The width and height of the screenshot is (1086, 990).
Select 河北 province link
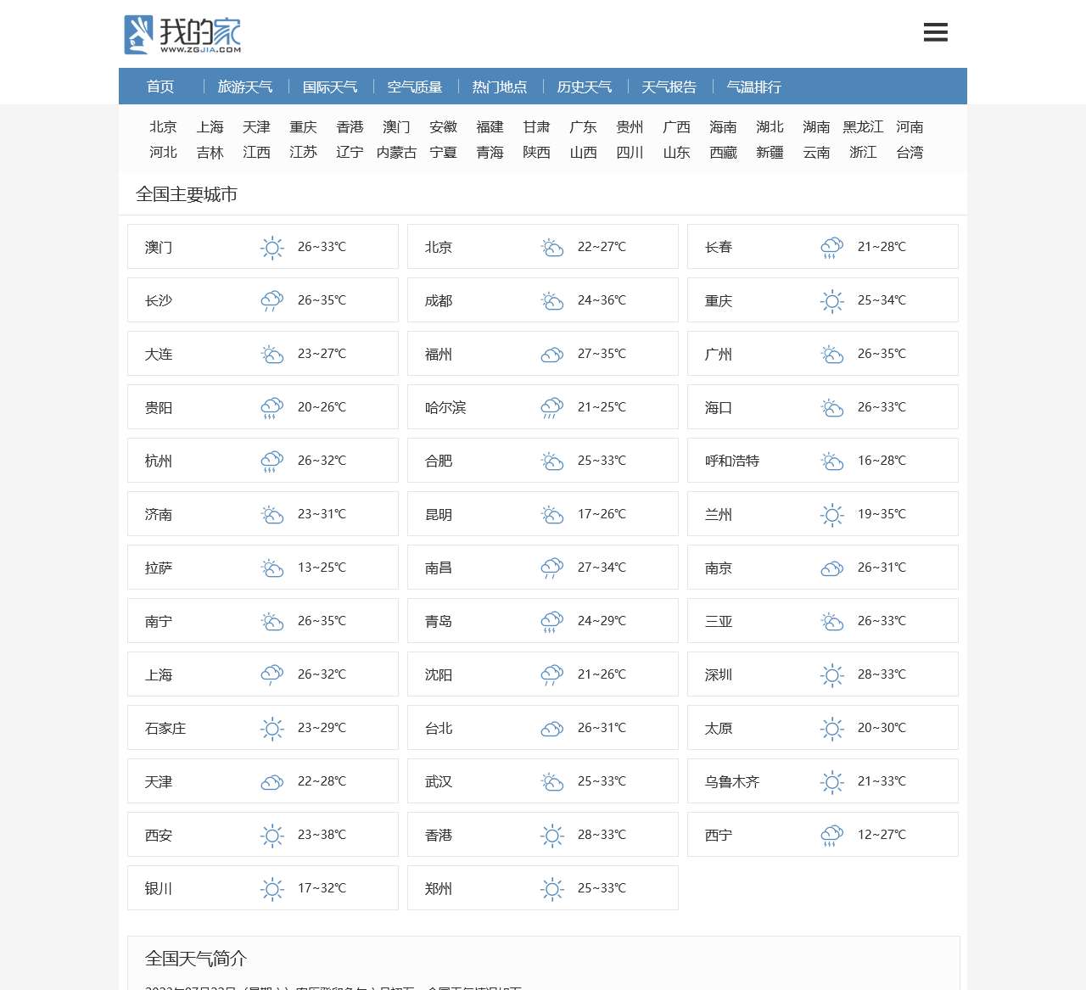point(163,152)
